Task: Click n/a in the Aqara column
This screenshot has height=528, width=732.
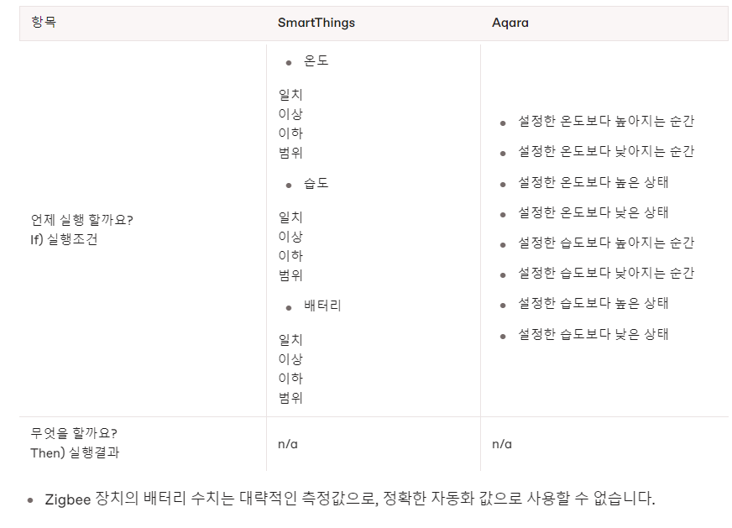Action: pyautogui.click(x=502, y=444)
